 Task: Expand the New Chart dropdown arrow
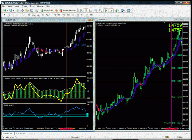(x=7, y=10)
